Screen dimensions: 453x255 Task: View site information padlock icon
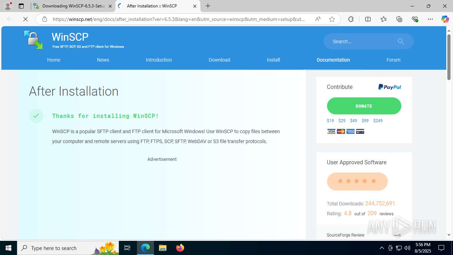[45, 19]
